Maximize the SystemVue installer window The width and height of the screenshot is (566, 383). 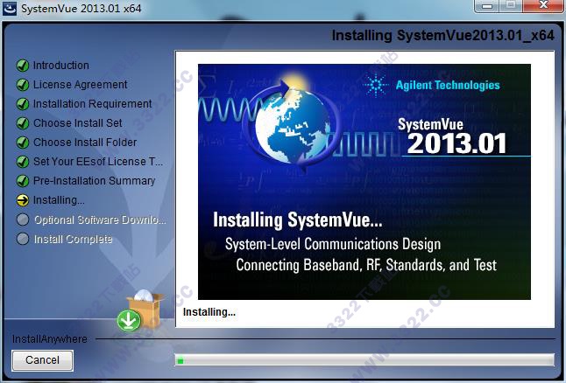click(511, 6)
